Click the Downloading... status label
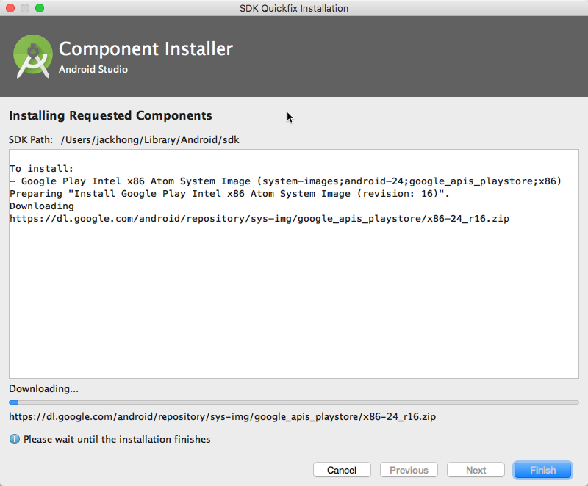This screenshot has height=486, width=588. pos(44,388)
